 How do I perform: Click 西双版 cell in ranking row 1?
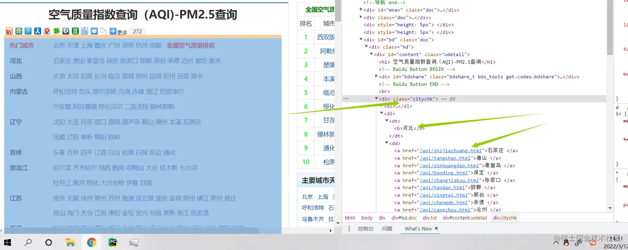point(326,37)
